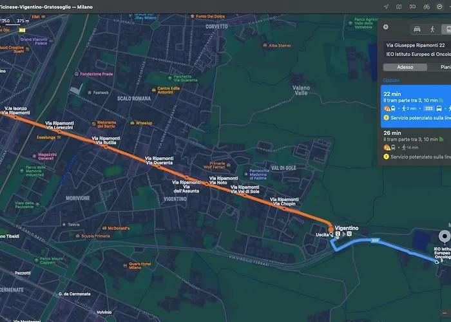This screenshot has height=322, width=451.
Task: Click Parrocchia Madonna di Fatima marker
Action: click(x=246, y=175)
